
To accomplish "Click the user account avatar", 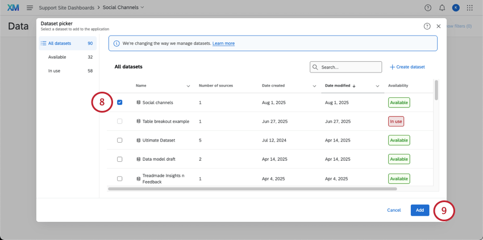I will point(456,7).
